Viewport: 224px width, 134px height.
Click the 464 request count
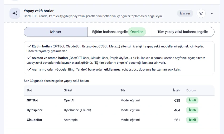pos(177,110)
